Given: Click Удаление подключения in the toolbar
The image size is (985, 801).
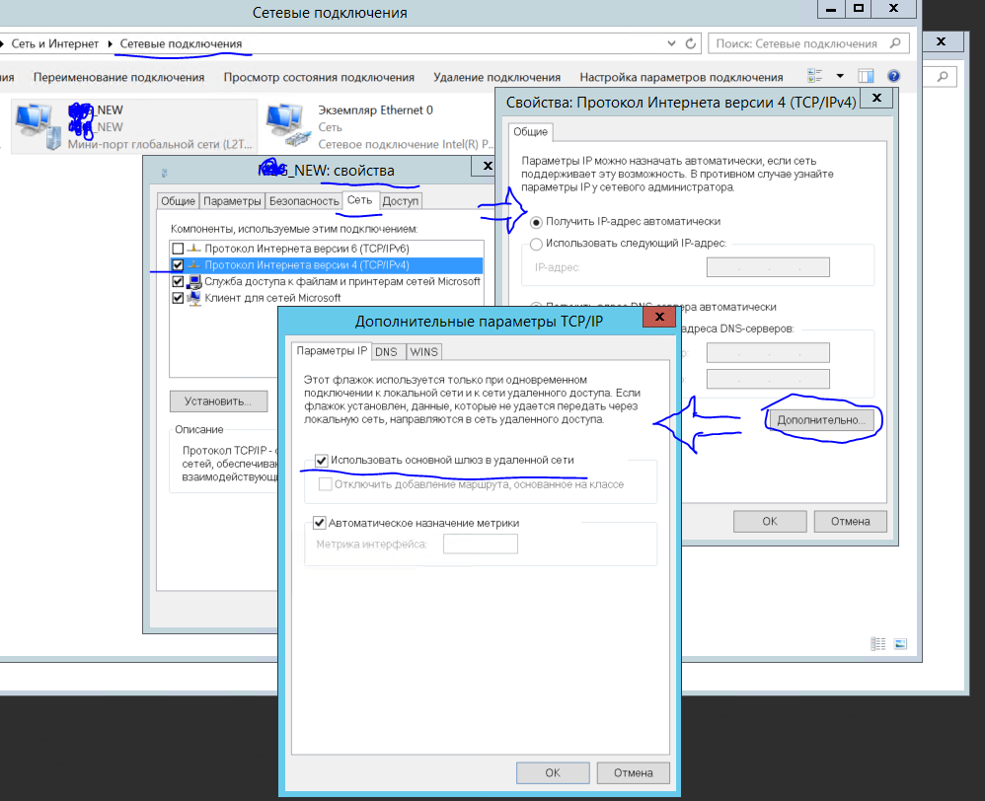Looking at the screenshot, I should point(496,77).
